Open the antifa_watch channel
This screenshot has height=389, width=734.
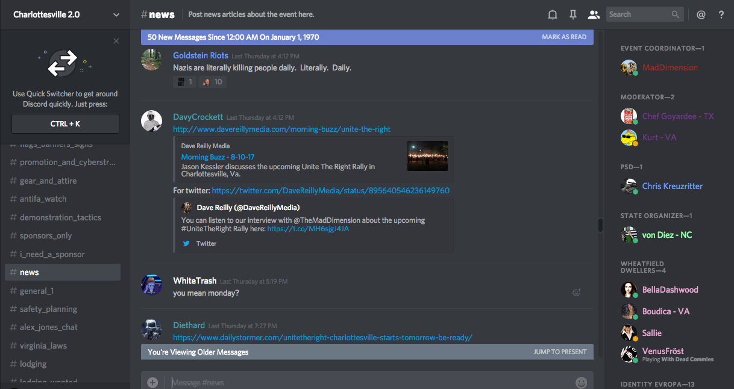pos(43,199)
